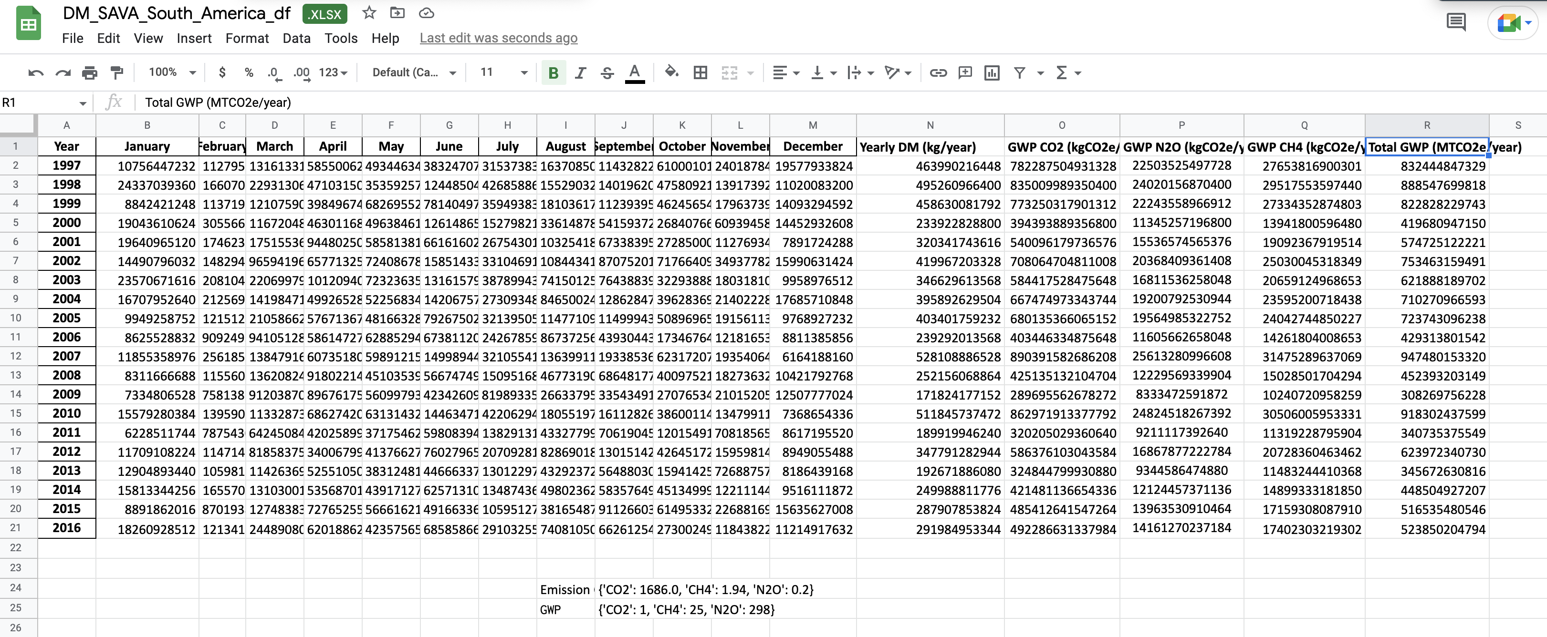1547x637 pixels.
Task: Click the select-all corner box
Action: [18, 125]
